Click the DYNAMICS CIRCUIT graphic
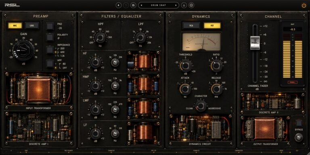The height and width of the screenshot is (155, 310). click(201, 127)
